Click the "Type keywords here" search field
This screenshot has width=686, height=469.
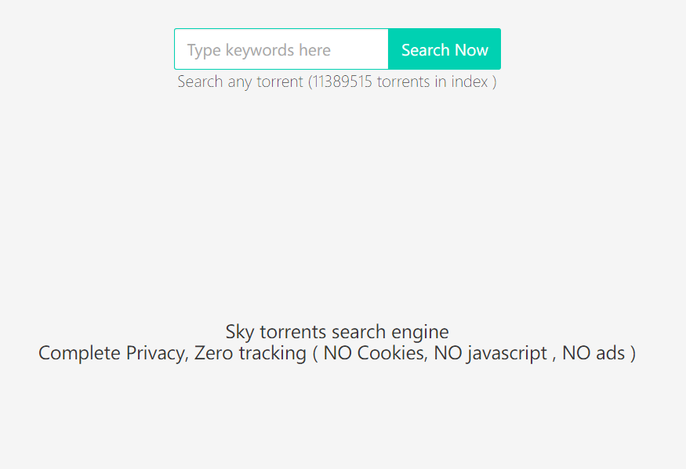tap(281, 50)
